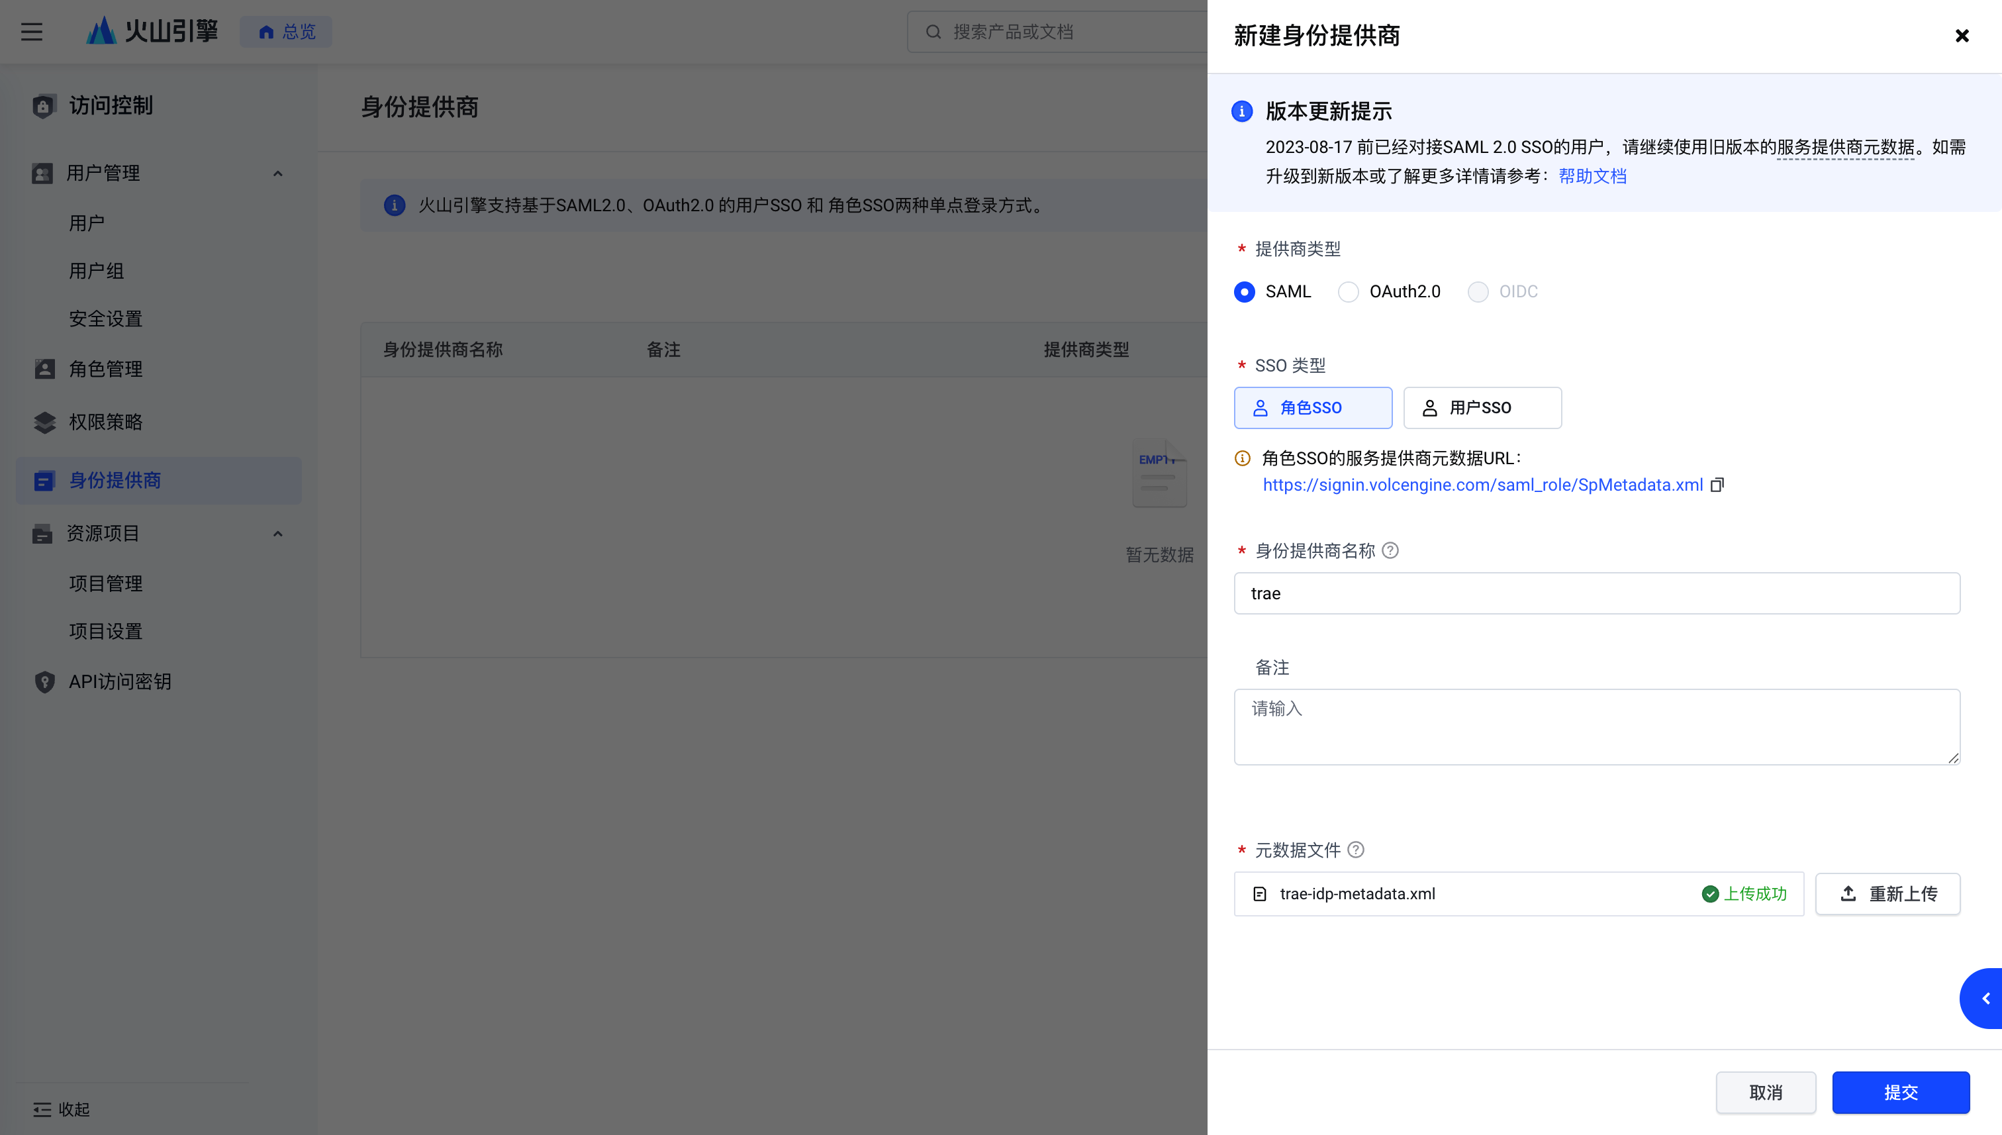Close the new identity provider drawer
The width and height of the screenshot is (2002, 1135).
pyautogui.click(x=1962, y=36)
